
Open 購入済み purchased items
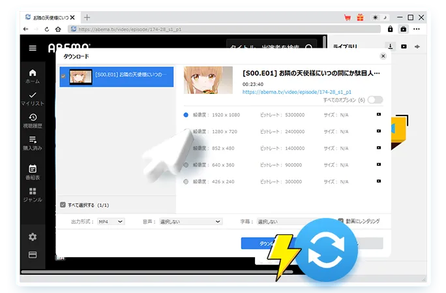tap(33, 143)
